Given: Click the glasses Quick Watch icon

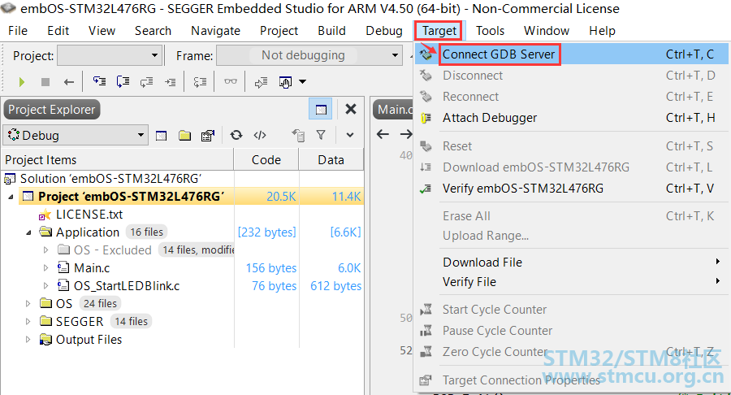Looking at the screenshot, I should 231,81.
